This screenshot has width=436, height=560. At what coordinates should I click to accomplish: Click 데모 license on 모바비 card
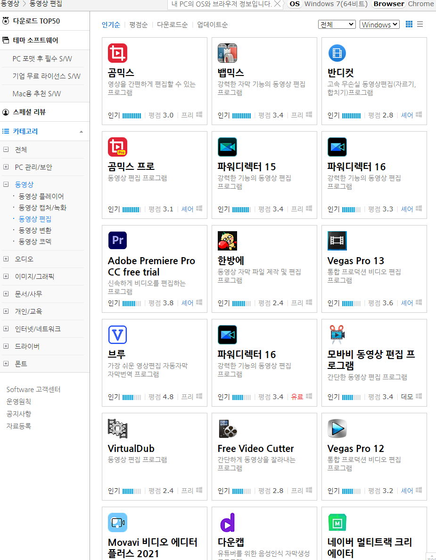(x=407, y=397)
